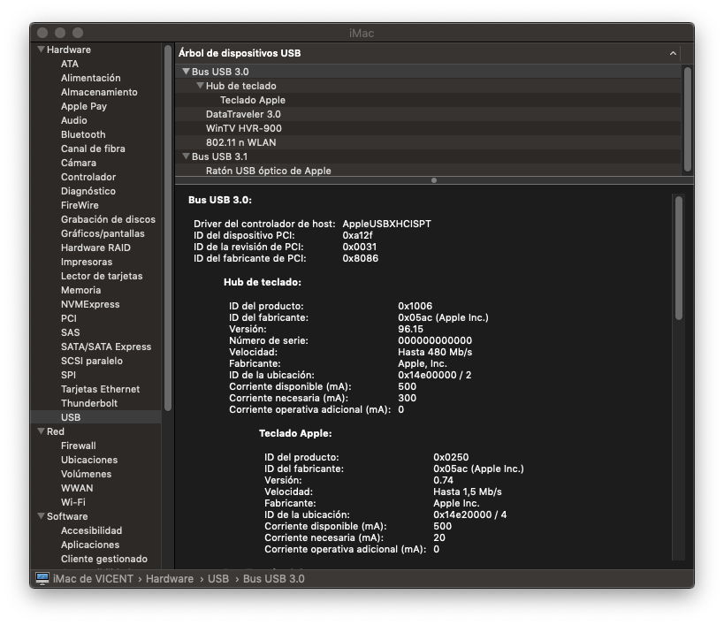Select WWAN in the sidebar
Image resolution: width=724 pixels, height=625 pixels.
click(x=77, y=488)
